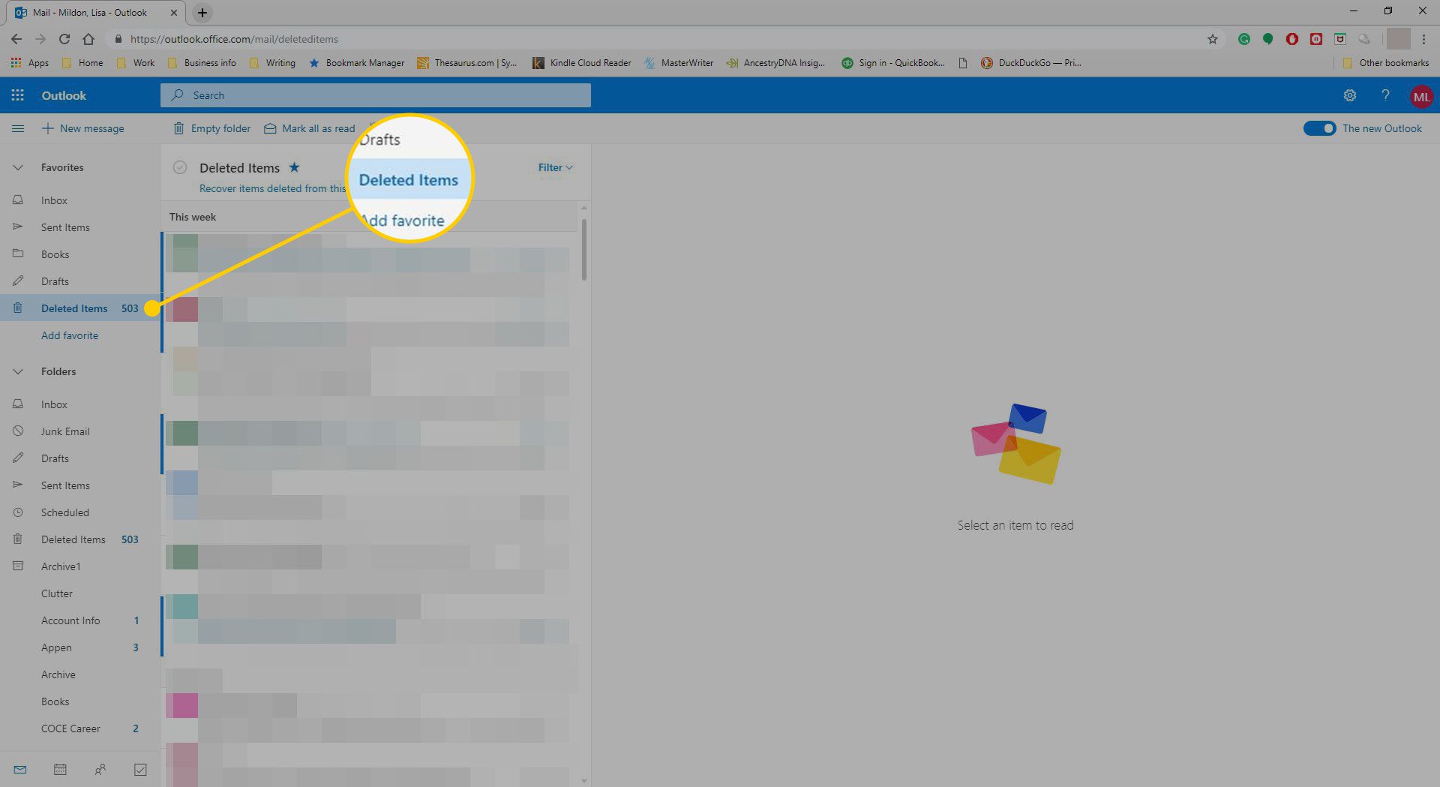Open Deleted Items under Folders
Screen dimensions: 1440x787
[79, 539]
